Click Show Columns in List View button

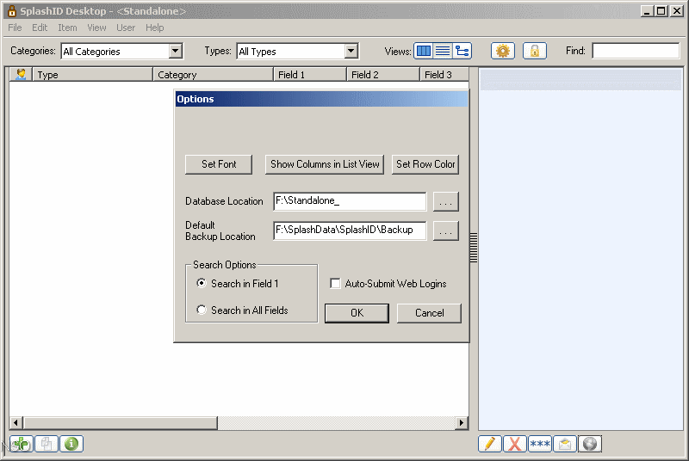pyautogui.click(x=325, y=164)
